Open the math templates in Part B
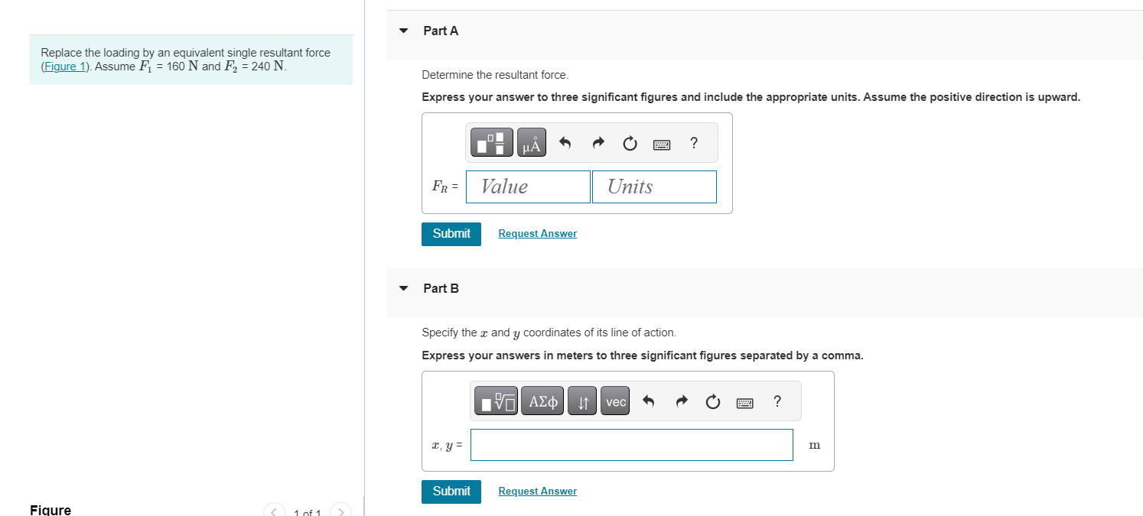This screenshot has height=516, width=1143. (496, 401)
